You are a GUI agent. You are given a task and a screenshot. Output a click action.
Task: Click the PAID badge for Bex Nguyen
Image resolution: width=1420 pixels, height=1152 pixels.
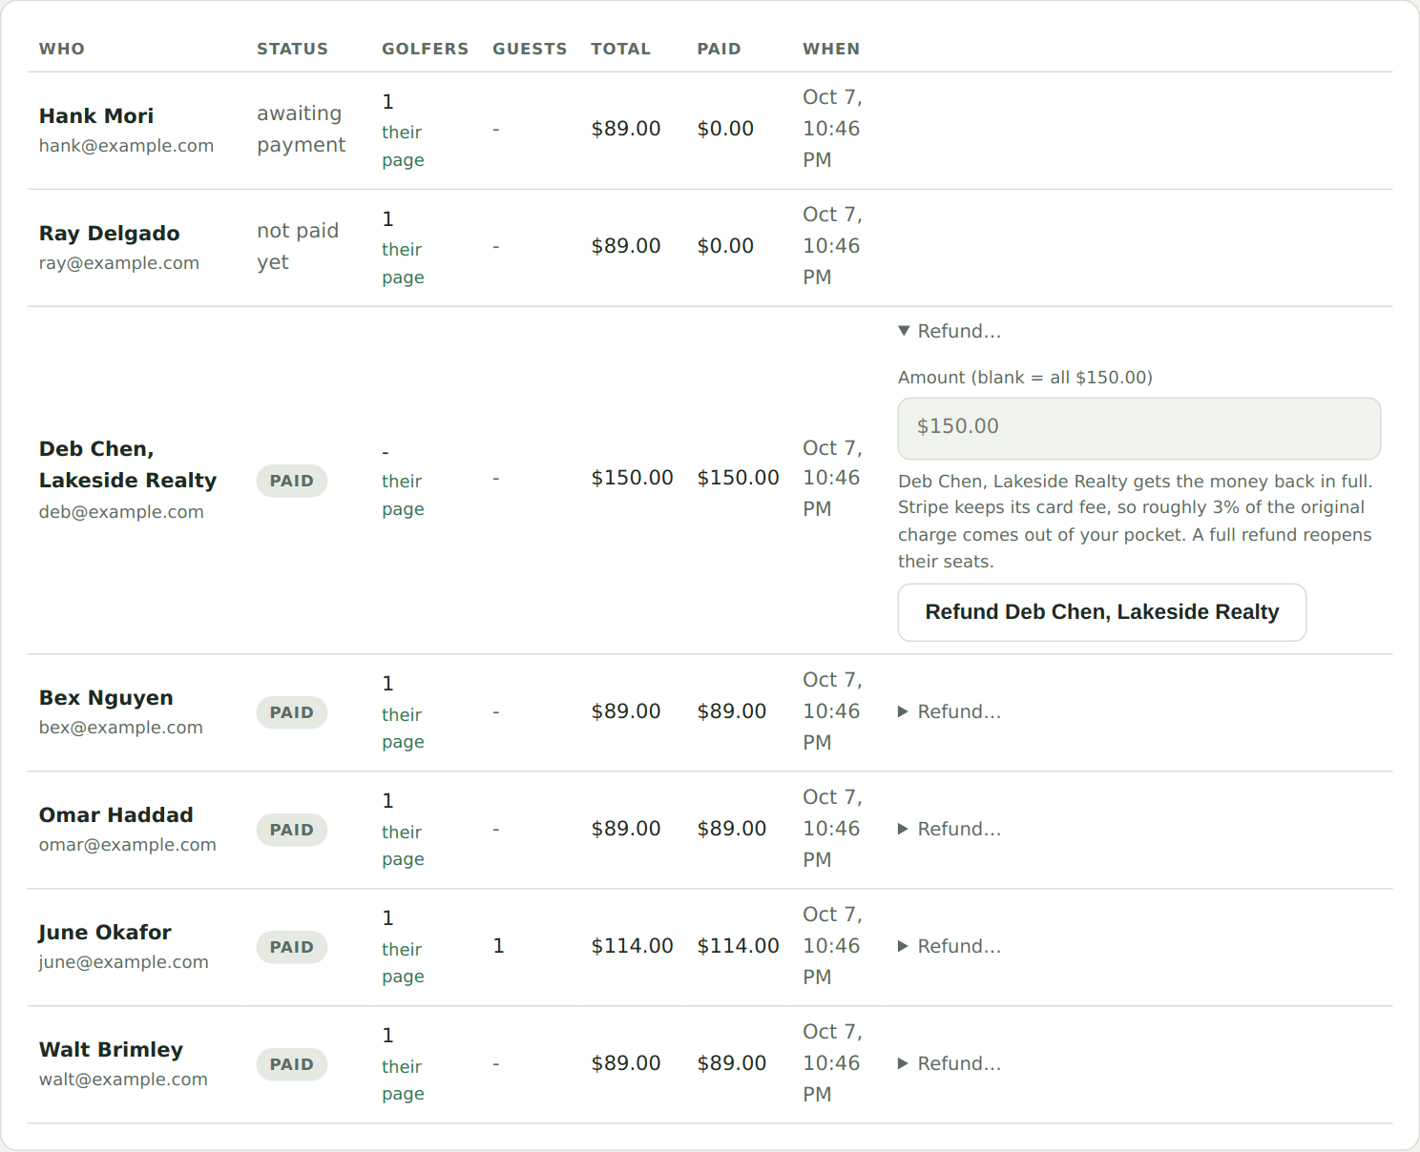[292, 712]
